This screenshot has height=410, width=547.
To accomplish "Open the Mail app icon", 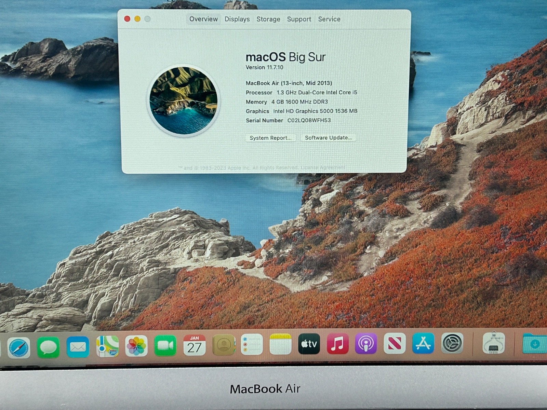I will (78, 347).
